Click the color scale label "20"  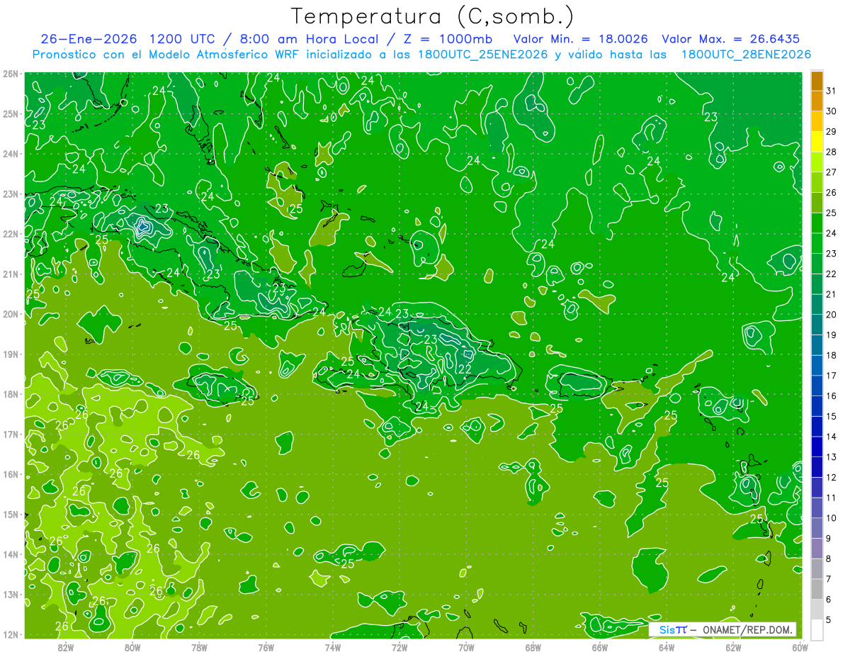832,315
